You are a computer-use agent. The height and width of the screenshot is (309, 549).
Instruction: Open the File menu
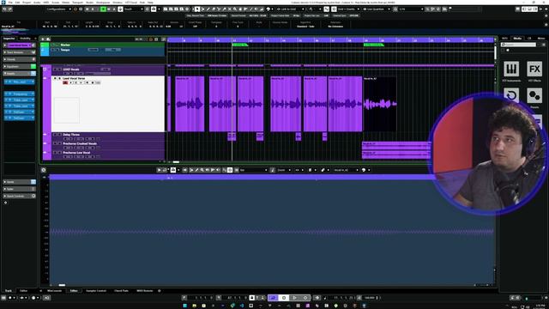[x=10, y=3]
